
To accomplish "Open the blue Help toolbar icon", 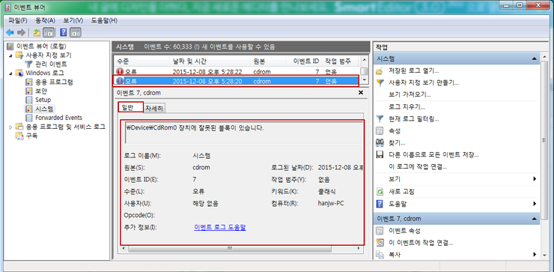I will click(x=64, y=33).
